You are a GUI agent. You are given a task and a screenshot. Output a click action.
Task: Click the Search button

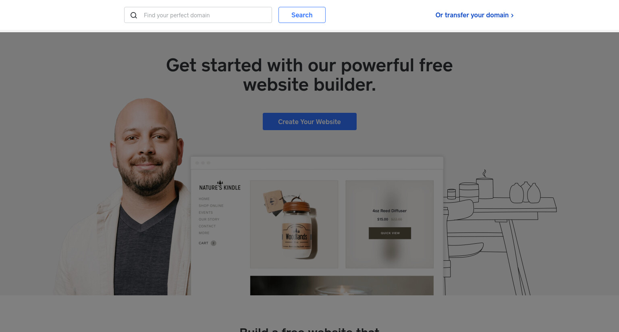click(x=302, y=15)
